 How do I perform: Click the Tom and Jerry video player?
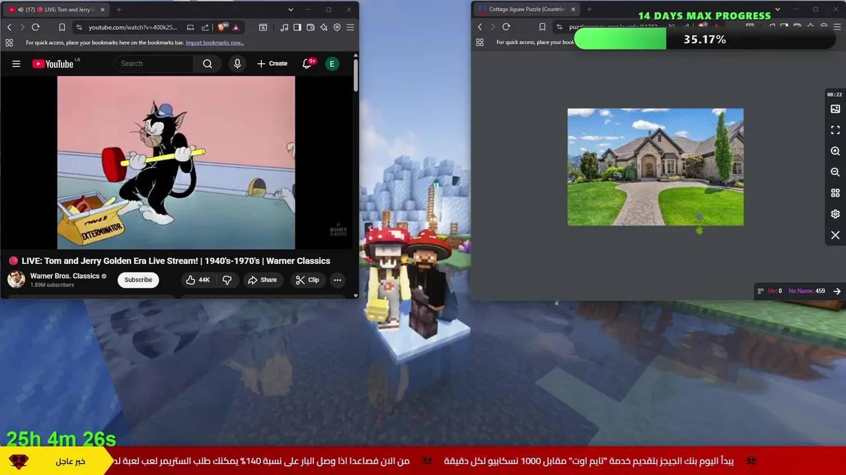pyautogui.click(x=176, y=163)
